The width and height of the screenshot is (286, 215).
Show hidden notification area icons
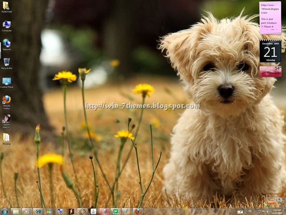tap(255, 211)
